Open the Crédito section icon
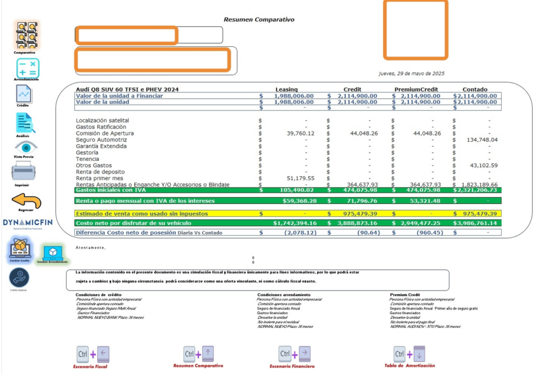 [x=24, y=94]
